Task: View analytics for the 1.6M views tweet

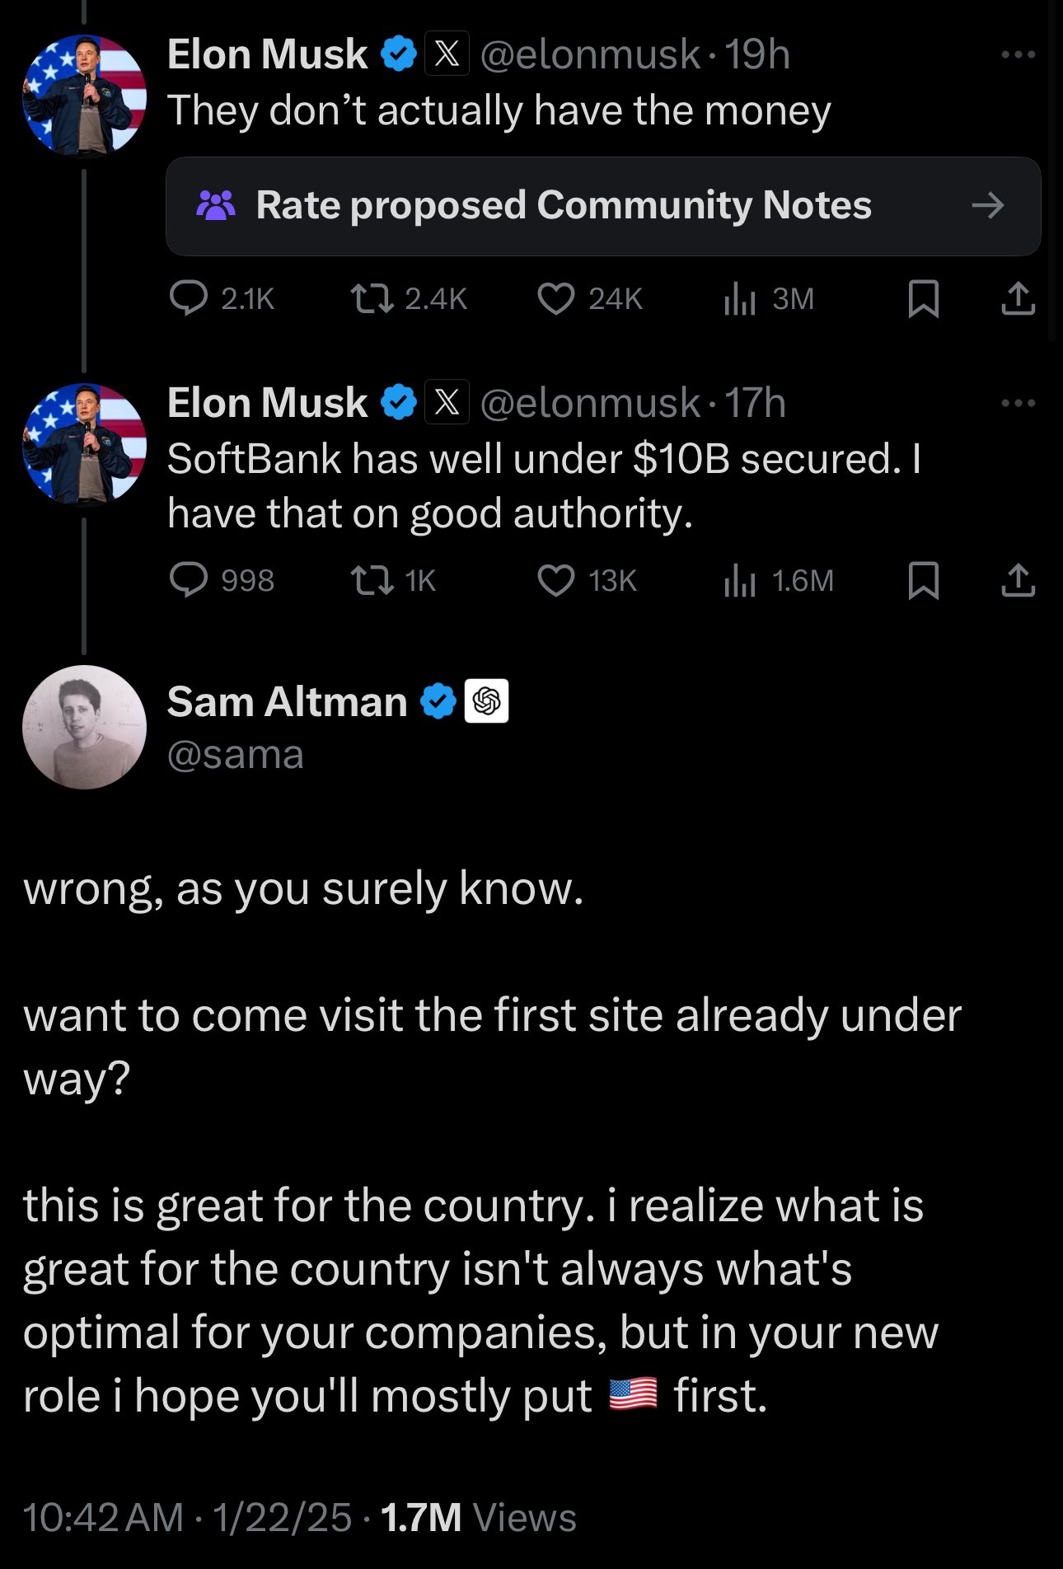Action: click(x=739, y=580)
